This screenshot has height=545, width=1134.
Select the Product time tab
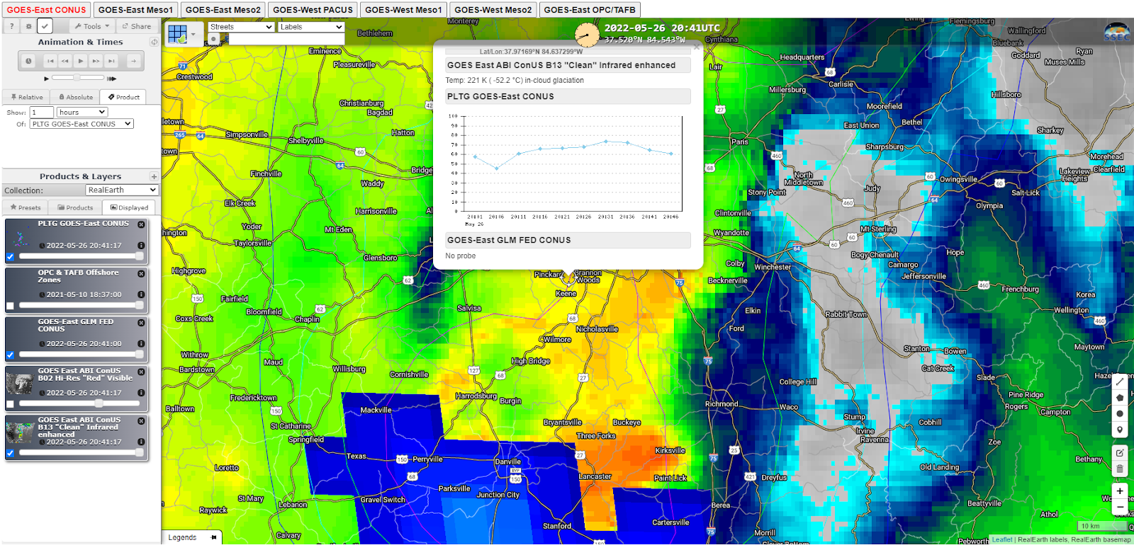pos(123,97)
